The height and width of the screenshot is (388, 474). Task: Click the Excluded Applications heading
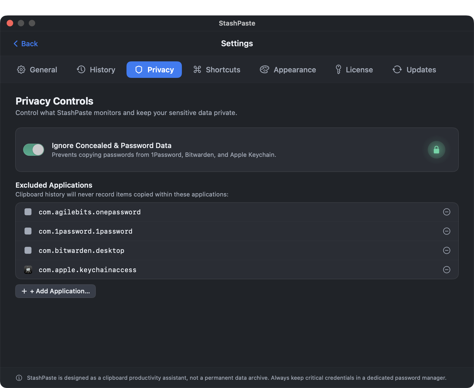pyautogui.click(x=54, y=185)
